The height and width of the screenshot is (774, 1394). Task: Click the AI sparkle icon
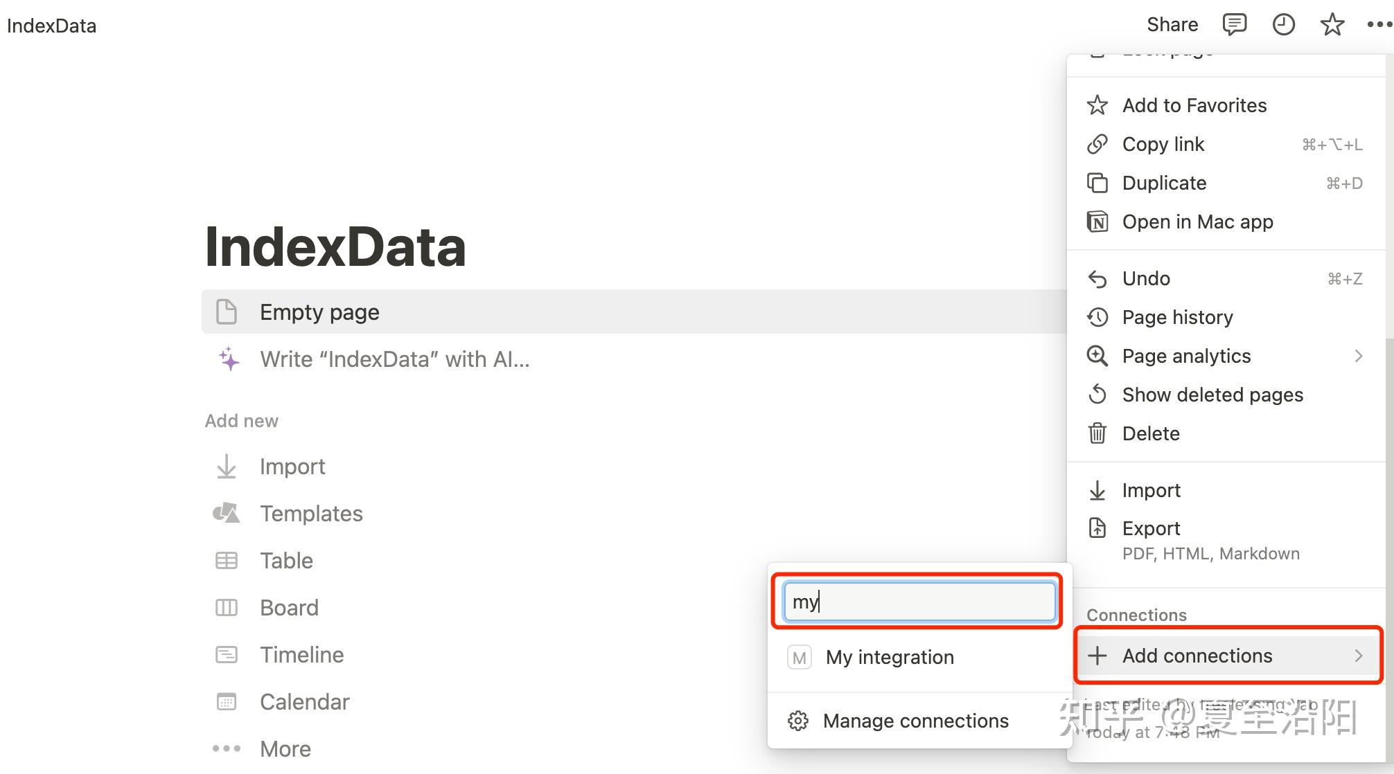tap(229, 359)
